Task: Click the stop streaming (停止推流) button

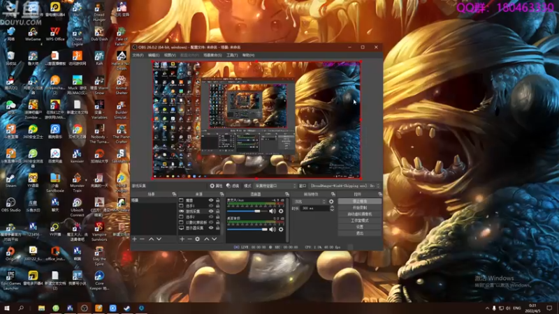Action: [359, 202]
